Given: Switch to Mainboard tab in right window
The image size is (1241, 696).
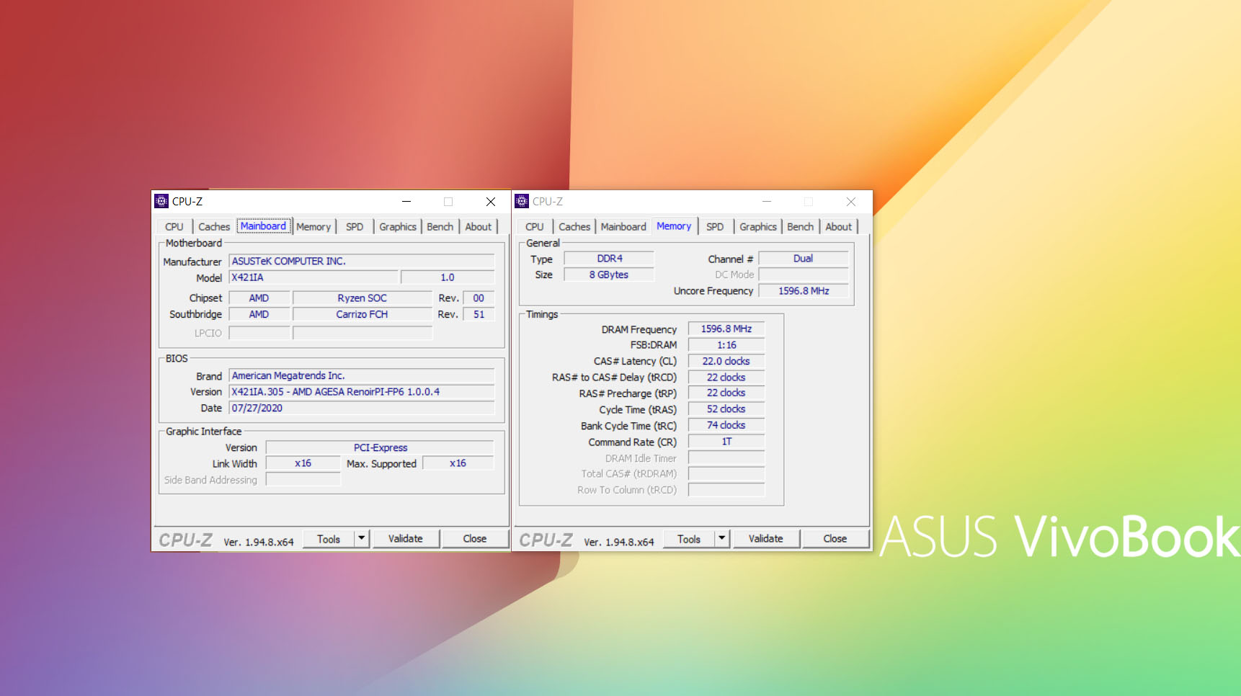Looking at the screenshot, I should (623, 226).
